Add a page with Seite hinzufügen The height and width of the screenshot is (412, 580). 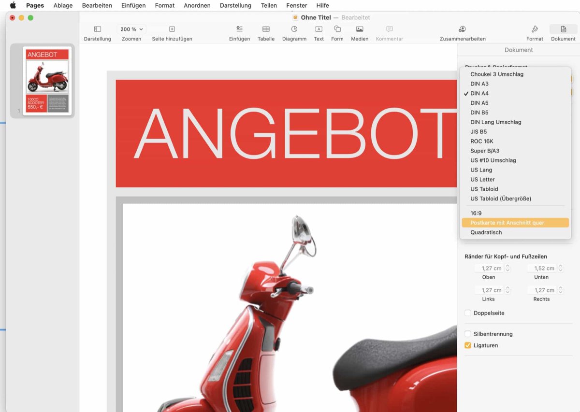[x=172, y=29]
